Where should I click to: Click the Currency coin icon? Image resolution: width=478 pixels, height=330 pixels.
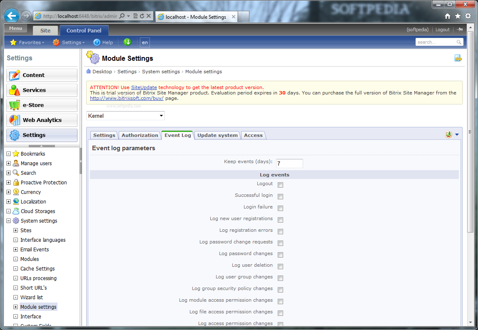point(16,192)
